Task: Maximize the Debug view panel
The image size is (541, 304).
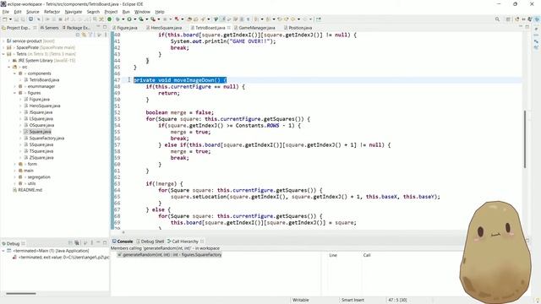Action: [105, 243]
